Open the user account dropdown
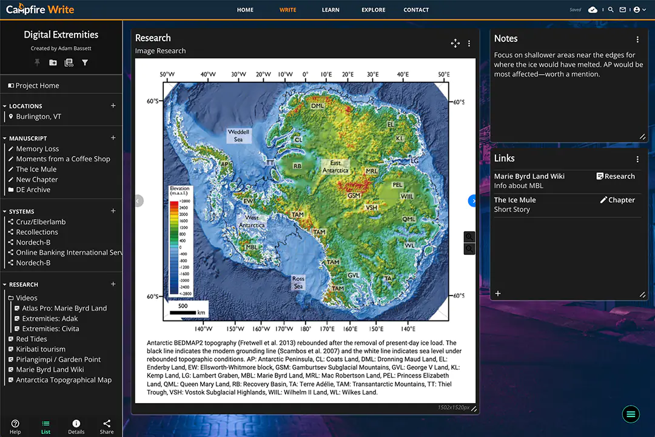Viewport: 655px width, 437px height. pos(639,10)
